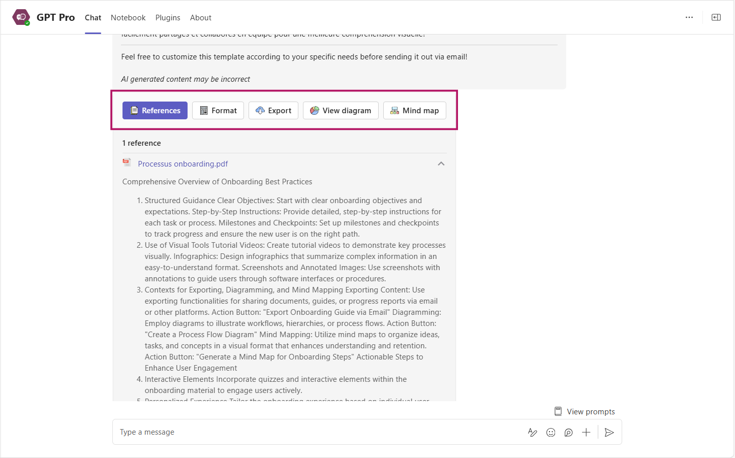Open the About tab
The image size is (735, 458).
tap(201, 18)
